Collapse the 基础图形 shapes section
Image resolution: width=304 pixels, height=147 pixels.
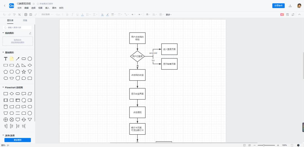pyautogui.click(x=3, y=53)
